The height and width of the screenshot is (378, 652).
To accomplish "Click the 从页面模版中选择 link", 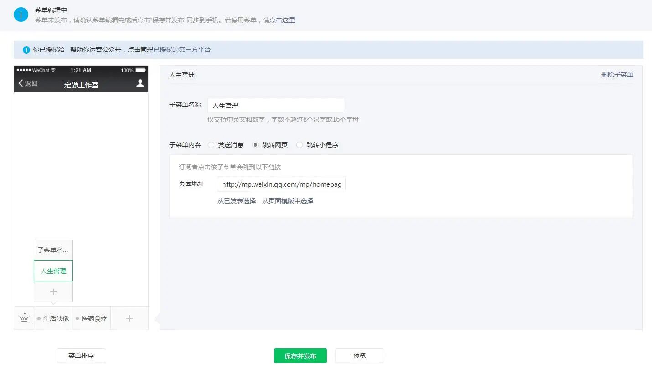I will tap(288, 201).
